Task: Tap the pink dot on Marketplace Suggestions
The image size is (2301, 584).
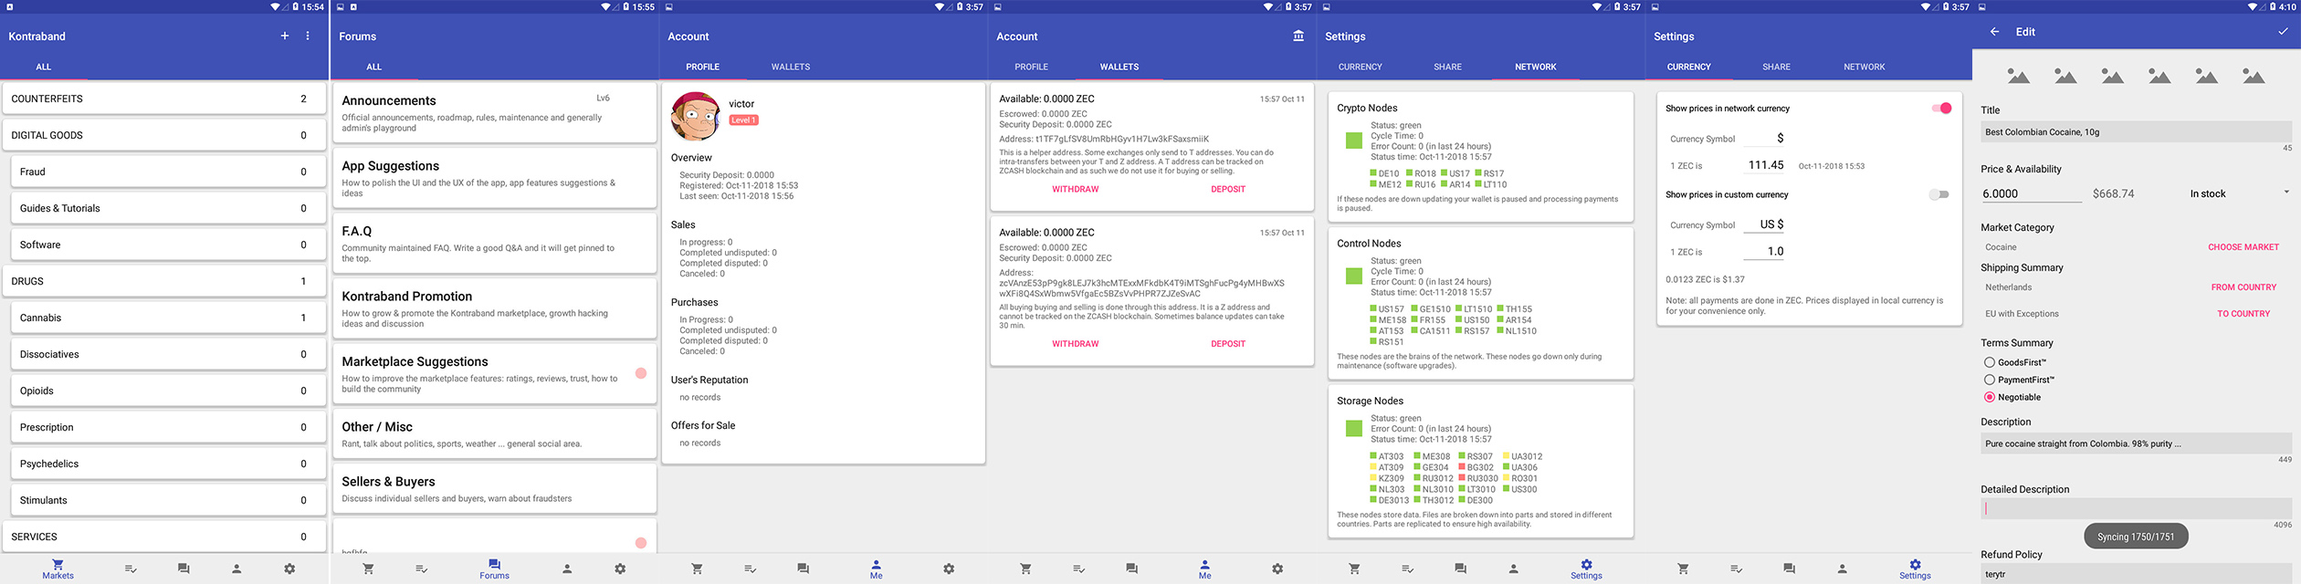Action: click(641, 373)
